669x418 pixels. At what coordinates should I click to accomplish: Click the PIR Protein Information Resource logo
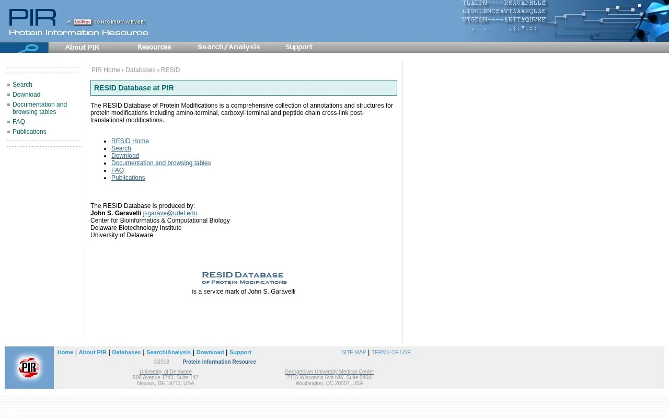coord(78,22)
